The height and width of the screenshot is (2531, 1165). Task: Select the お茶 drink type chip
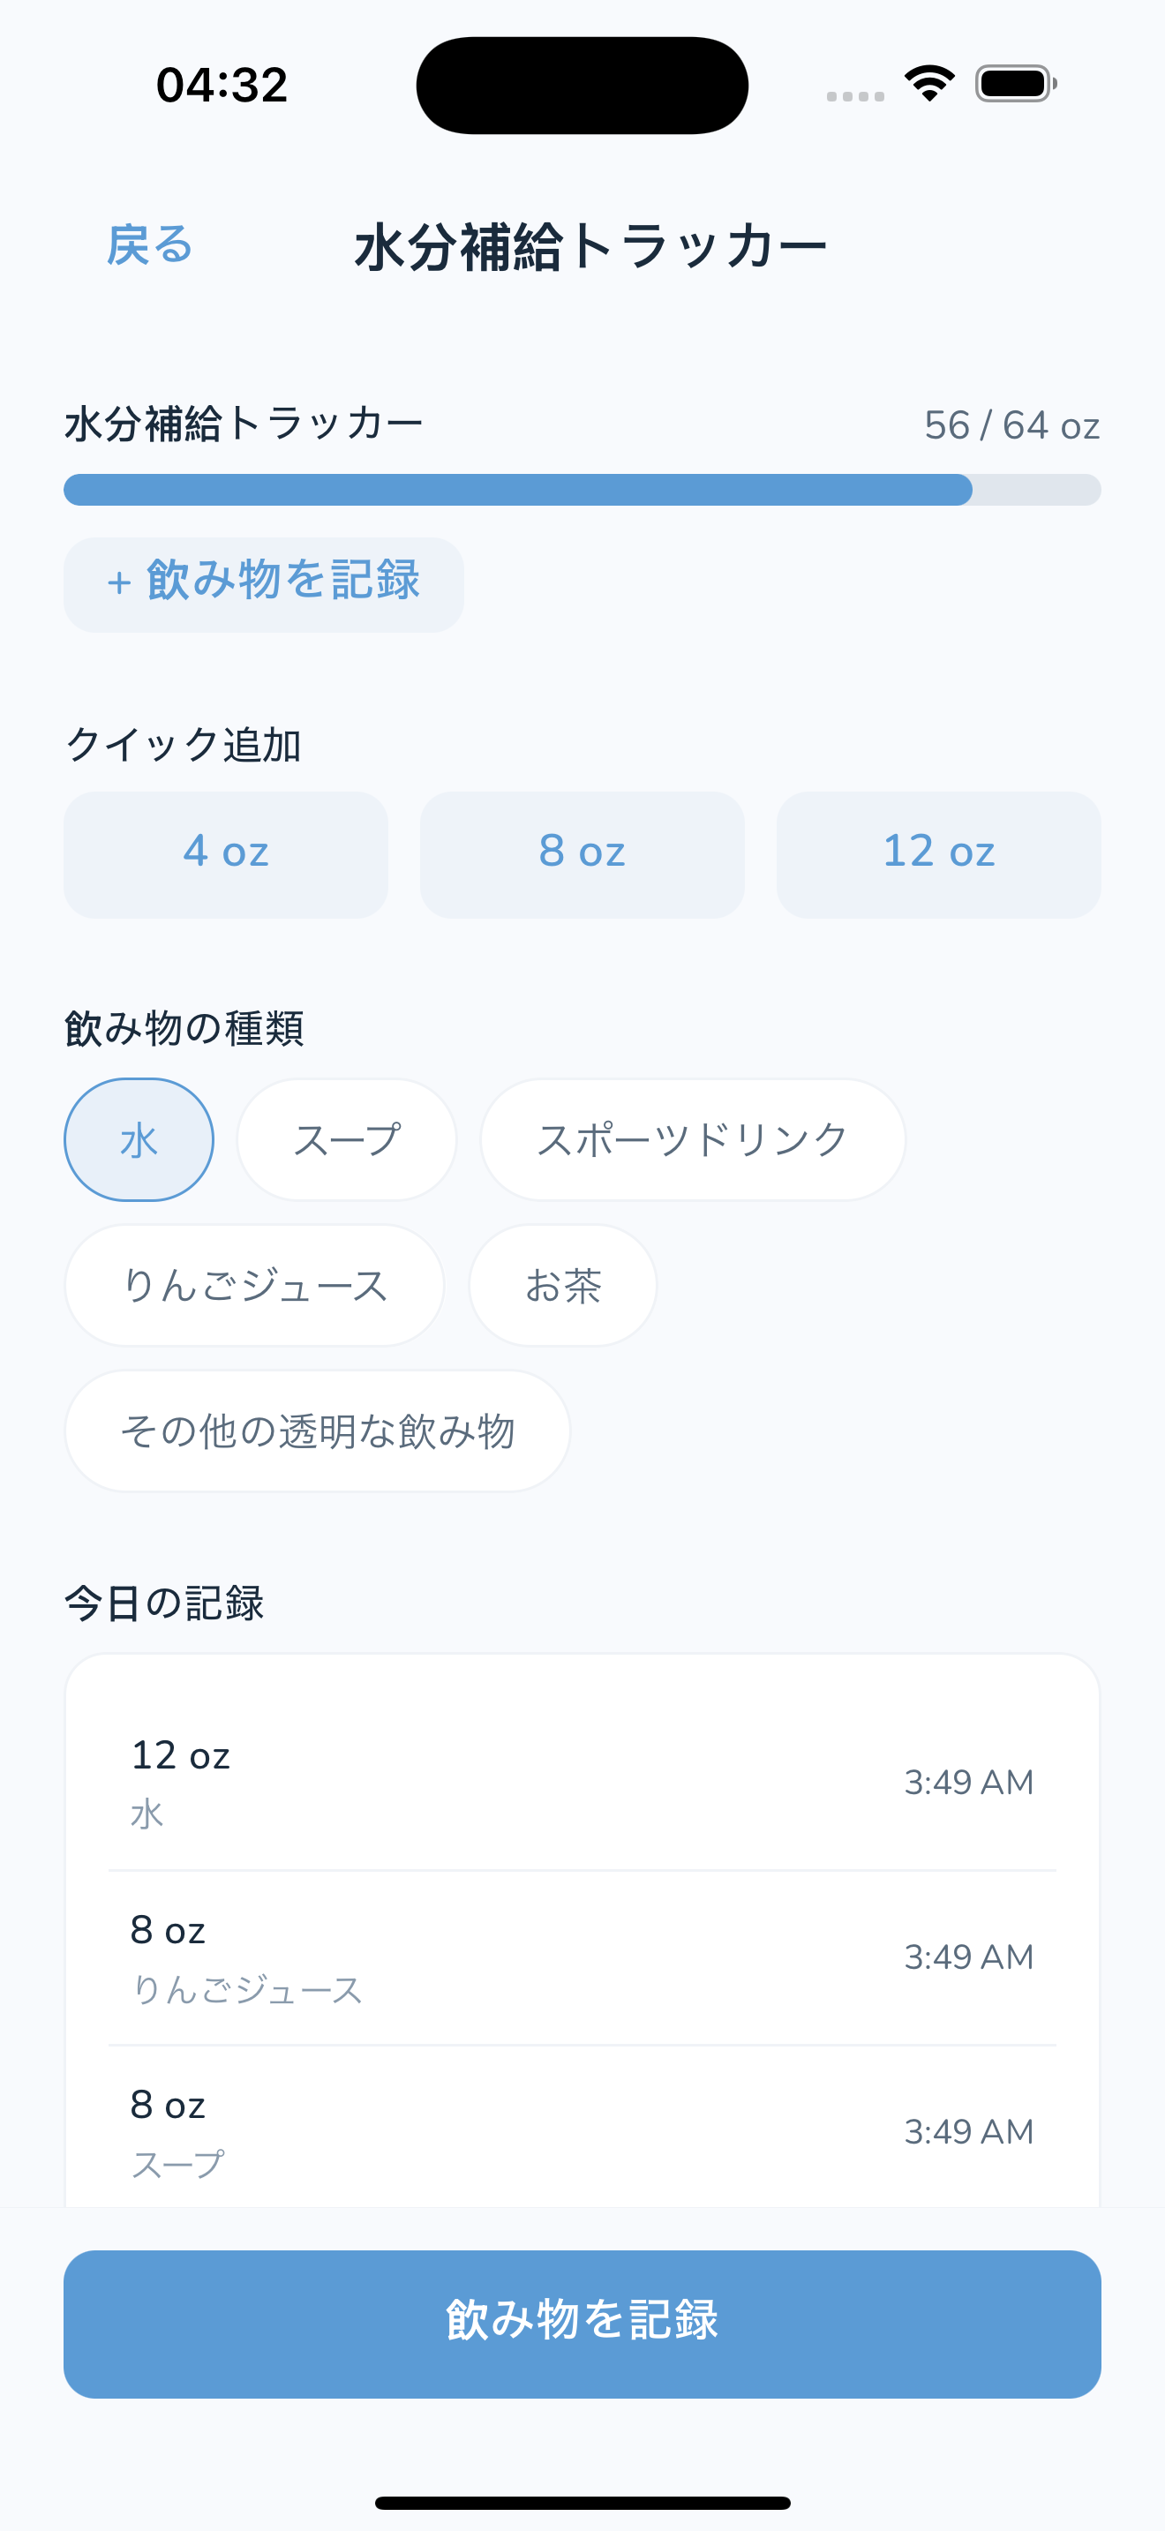click(563, 1285)
